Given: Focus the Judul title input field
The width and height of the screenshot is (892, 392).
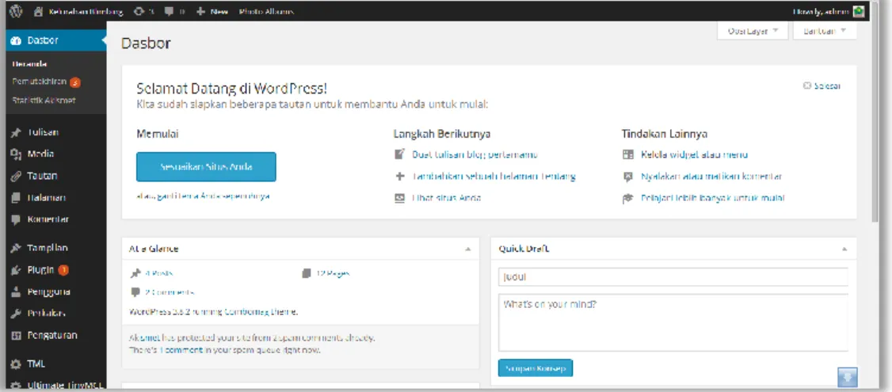Looking at the screenshot, I should [673, 276].
